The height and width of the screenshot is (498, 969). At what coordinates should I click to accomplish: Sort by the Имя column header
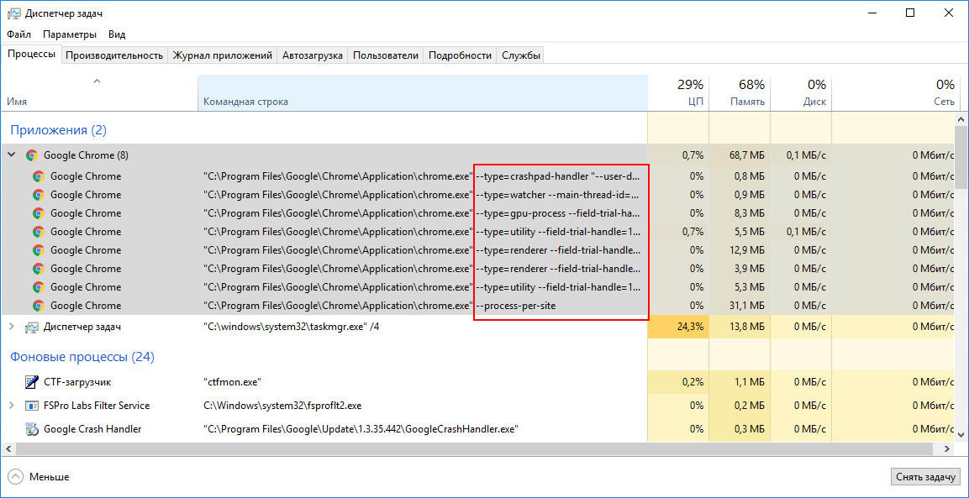click(x=99, y=93)
